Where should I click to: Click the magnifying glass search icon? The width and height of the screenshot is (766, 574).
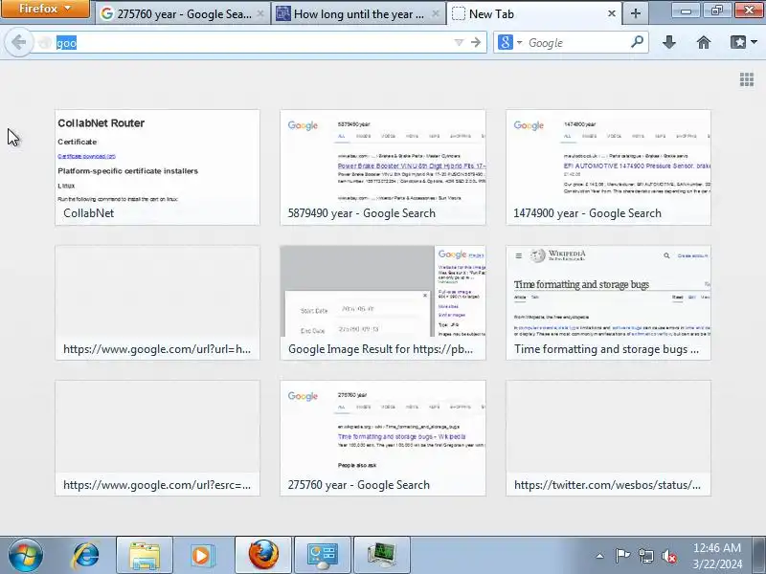(x=637, y=42)
